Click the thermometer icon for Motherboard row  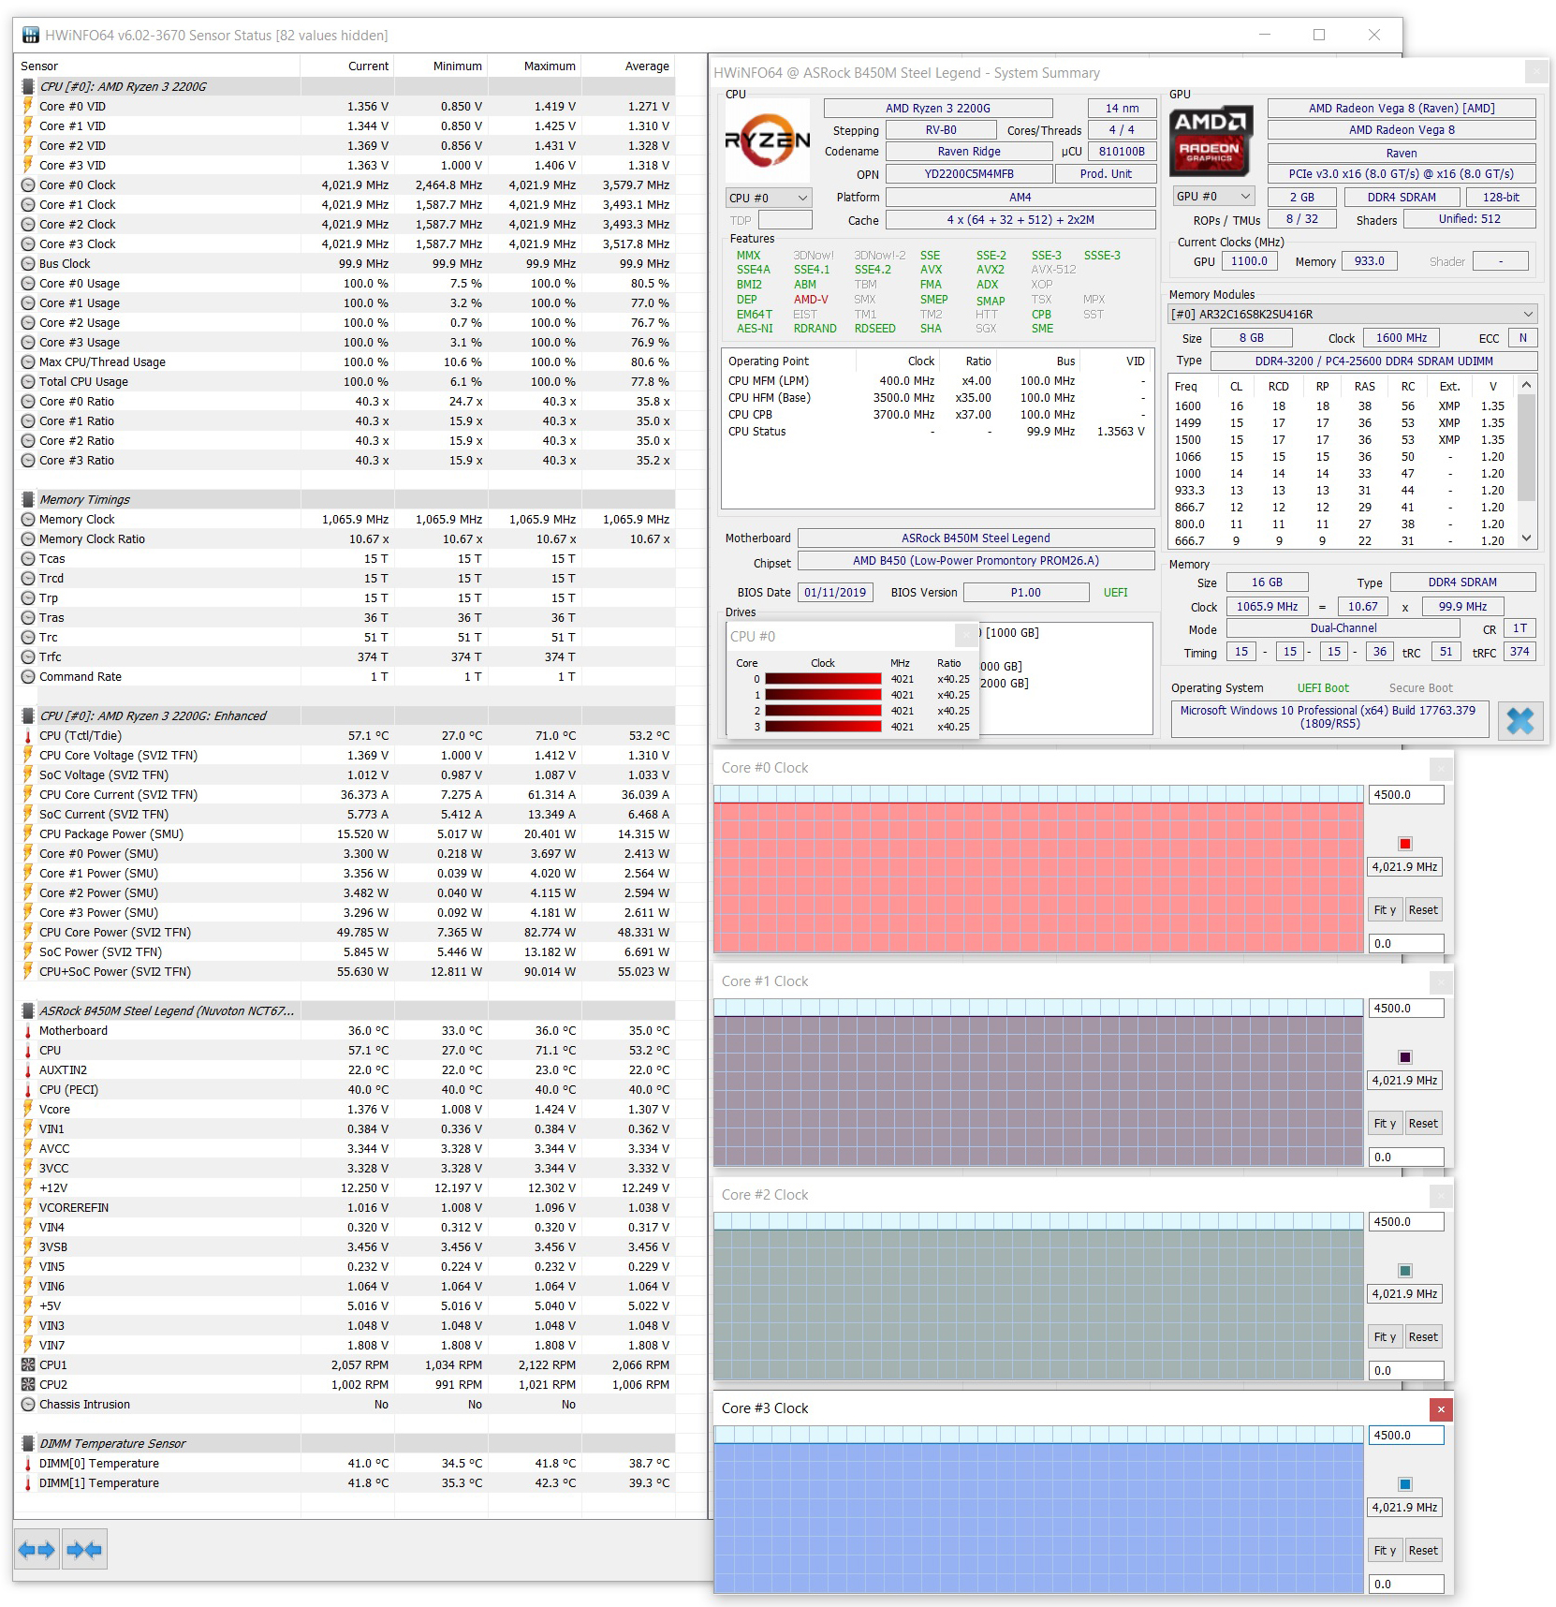(28, 1030)
